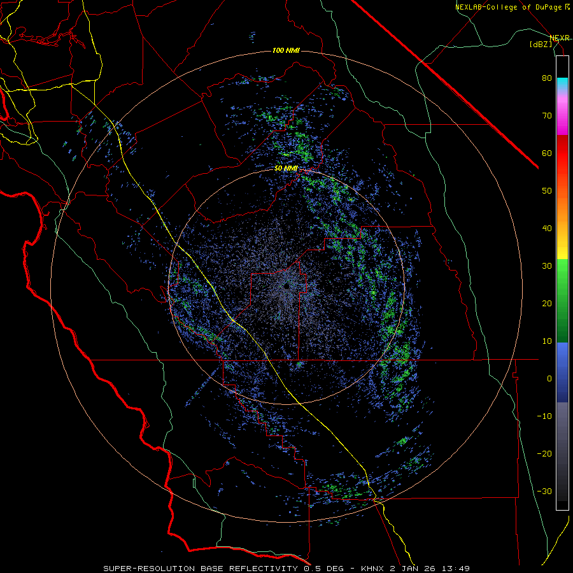Screen dimensions: 573x573
Task: Click the 70 value on the dBZ scale
Action: pos(547,116)
